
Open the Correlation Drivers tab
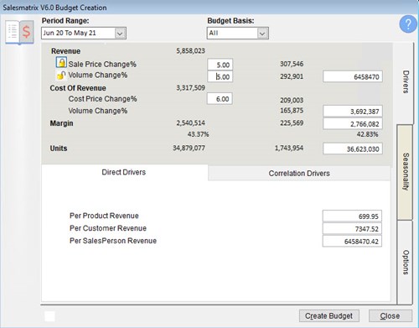pos(299,174)
